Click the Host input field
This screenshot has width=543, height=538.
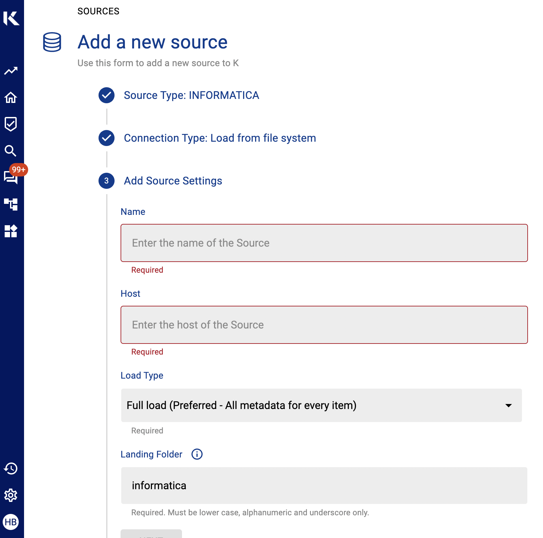pyautogui.click(x=324, y=325)
